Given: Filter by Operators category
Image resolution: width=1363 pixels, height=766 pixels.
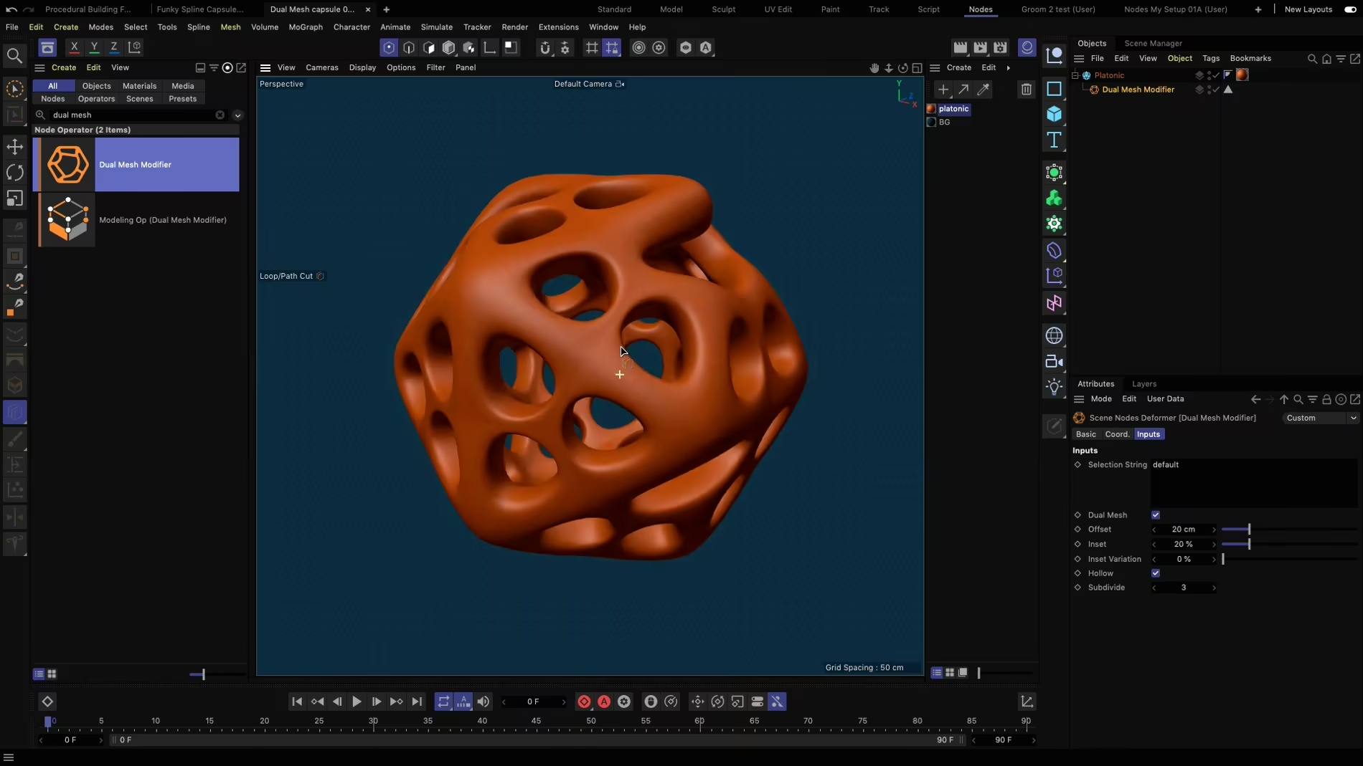Looking at the screenshot, I should [x=96, y=99].
